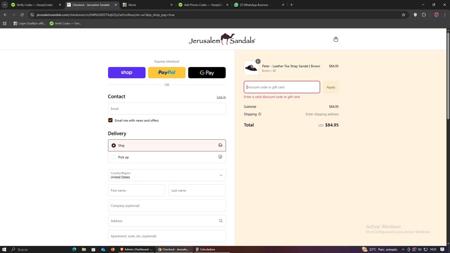The width and height of the screenshot is (450, 253).
Task: Click the Company (optional) field
Action: click(167, 206)
